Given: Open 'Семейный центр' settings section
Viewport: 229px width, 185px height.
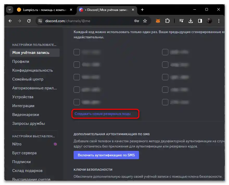Looking at the screenshot, I should click(x=35, y=79).
